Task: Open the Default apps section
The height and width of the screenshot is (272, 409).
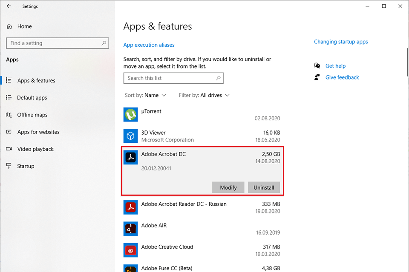Action: click(x=32, y=98)
